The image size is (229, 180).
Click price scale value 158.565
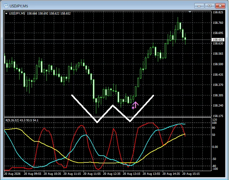coord(218,54)
